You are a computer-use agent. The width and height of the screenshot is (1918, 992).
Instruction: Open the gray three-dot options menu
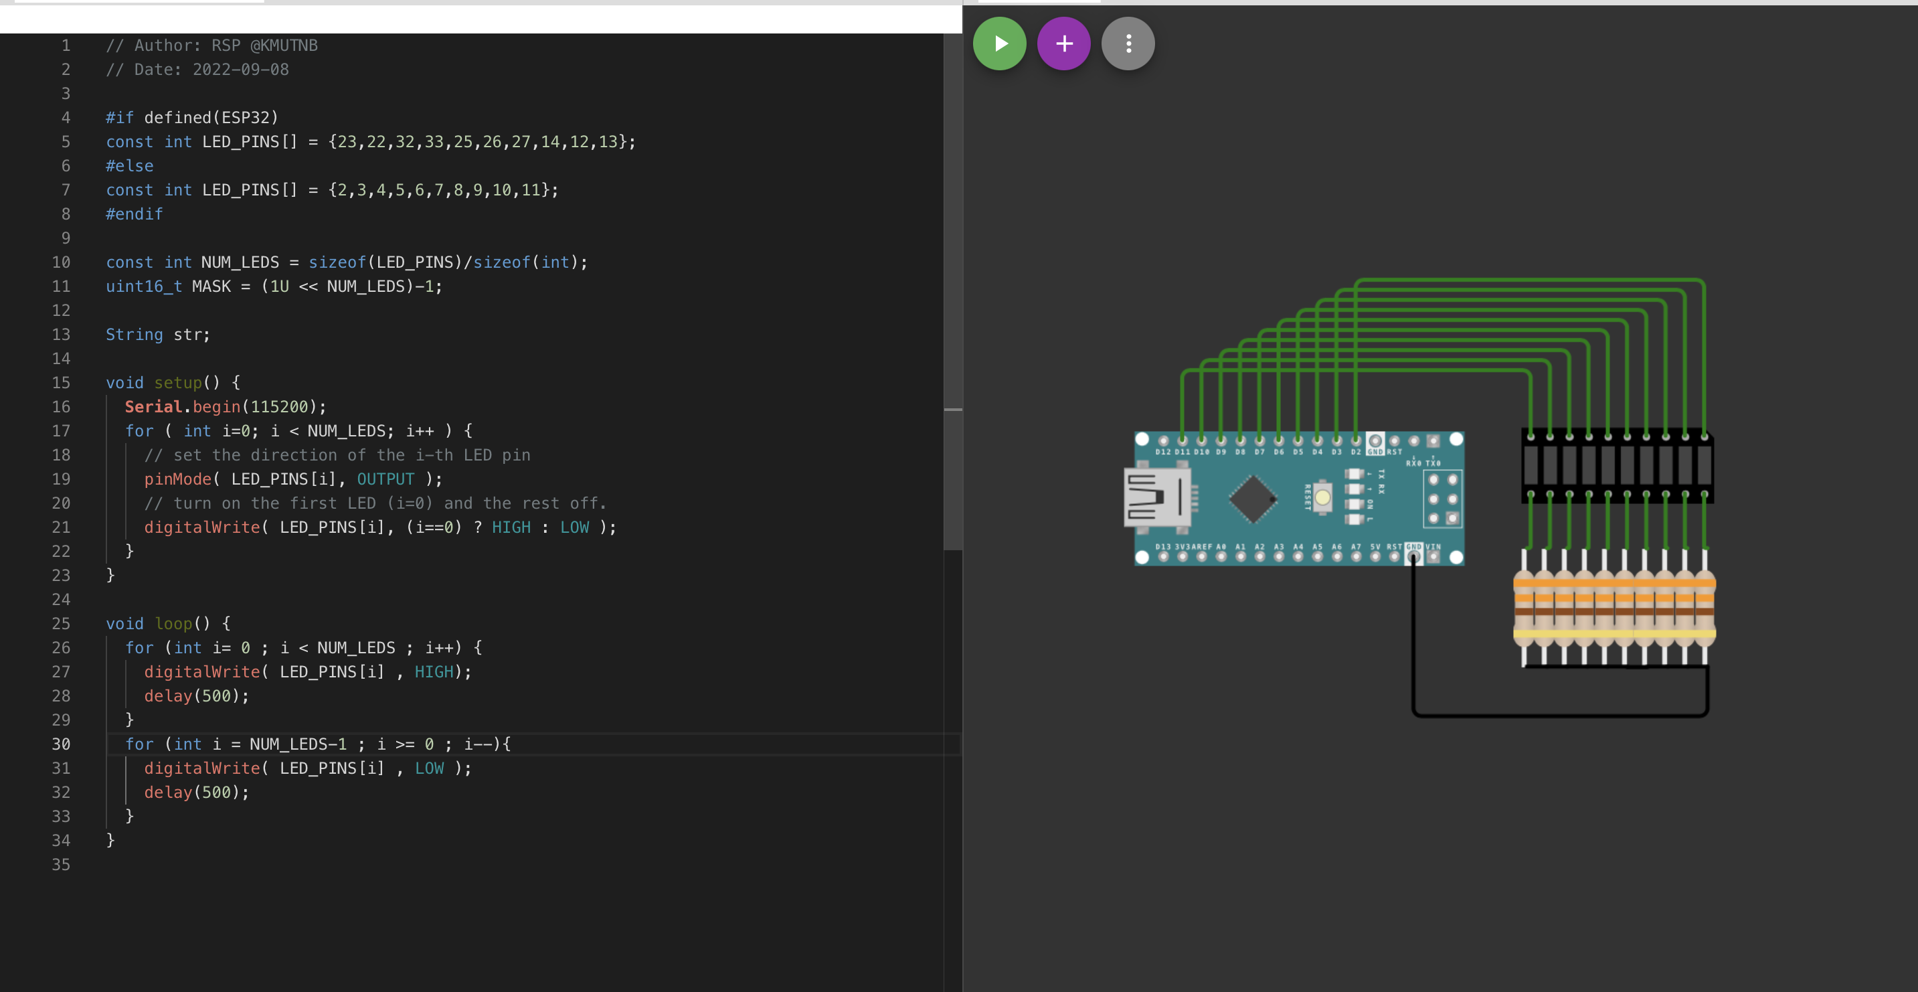click(x=1128, y=44)
